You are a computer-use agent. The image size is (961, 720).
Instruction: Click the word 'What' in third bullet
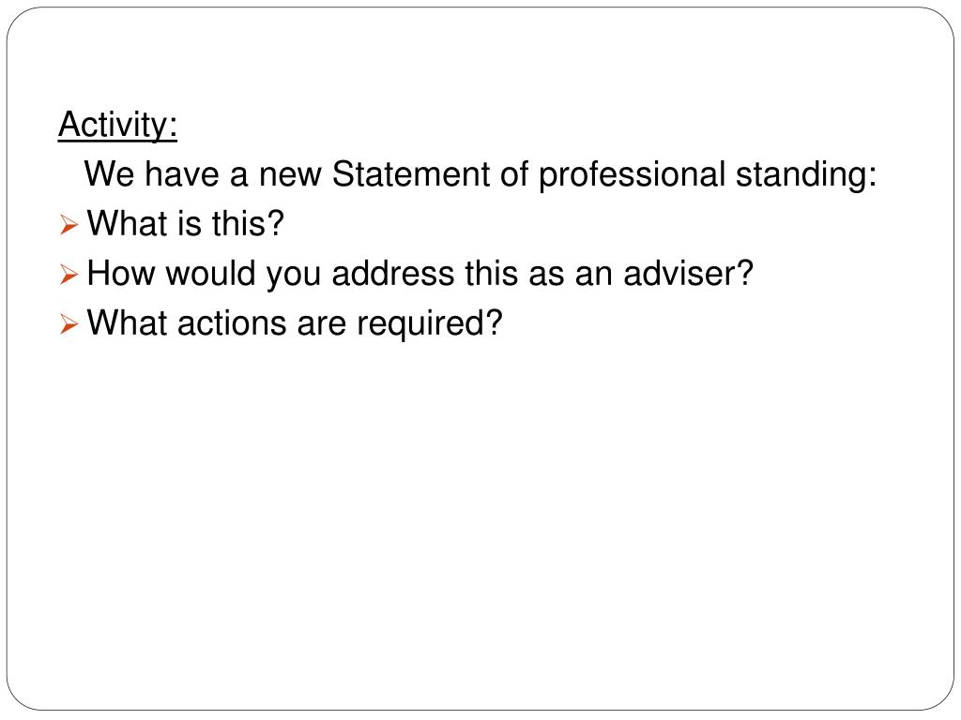pos(127,322)
